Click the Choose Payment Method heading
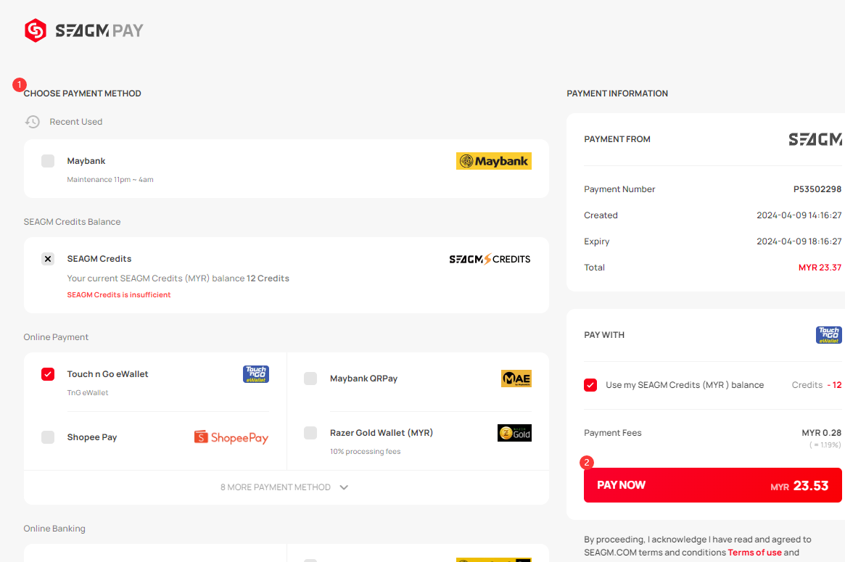Image resolution: width=845 pixels, height=562 pixels. click(83, 94)
